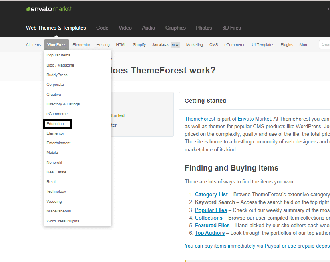Click the Getting Started panel heading
This screenshot has width=330, height=262.
[x=205, y=101]
